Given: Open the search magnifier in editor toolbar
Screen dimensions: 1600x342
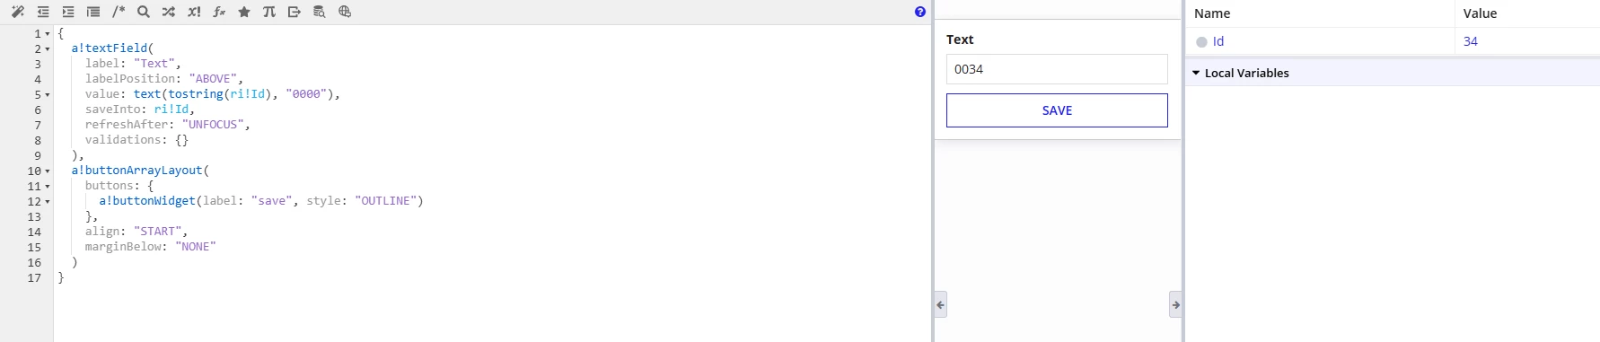Looking at the screenshot, I should (144, 12).
